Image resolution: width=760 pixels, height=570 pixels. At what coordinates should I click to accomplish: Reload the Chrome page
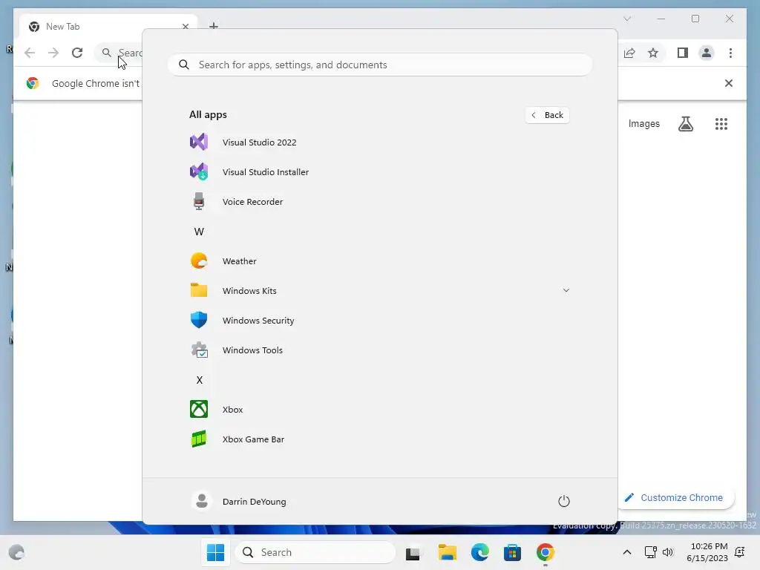pos(77,53)
